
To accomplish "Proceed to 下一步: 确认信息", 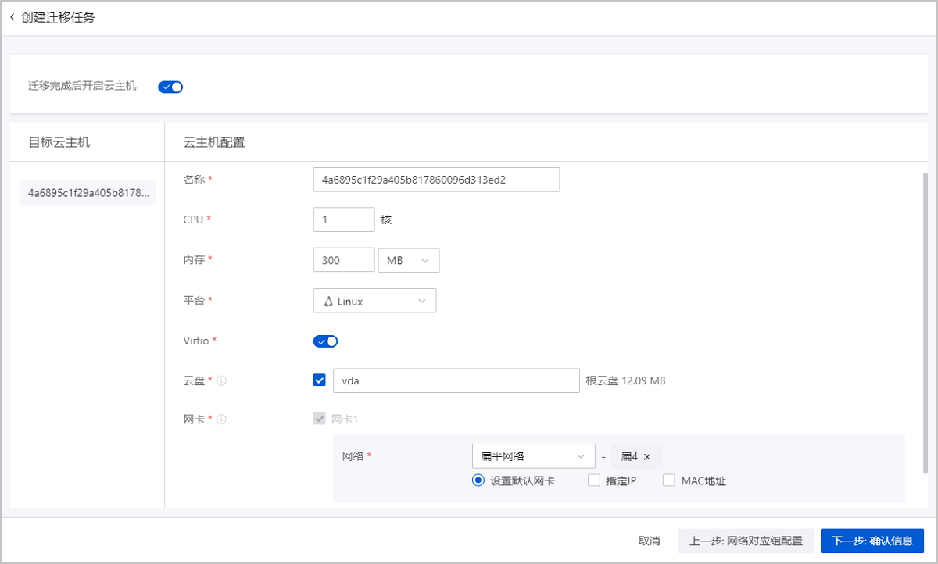I will [x=872, y=541].
